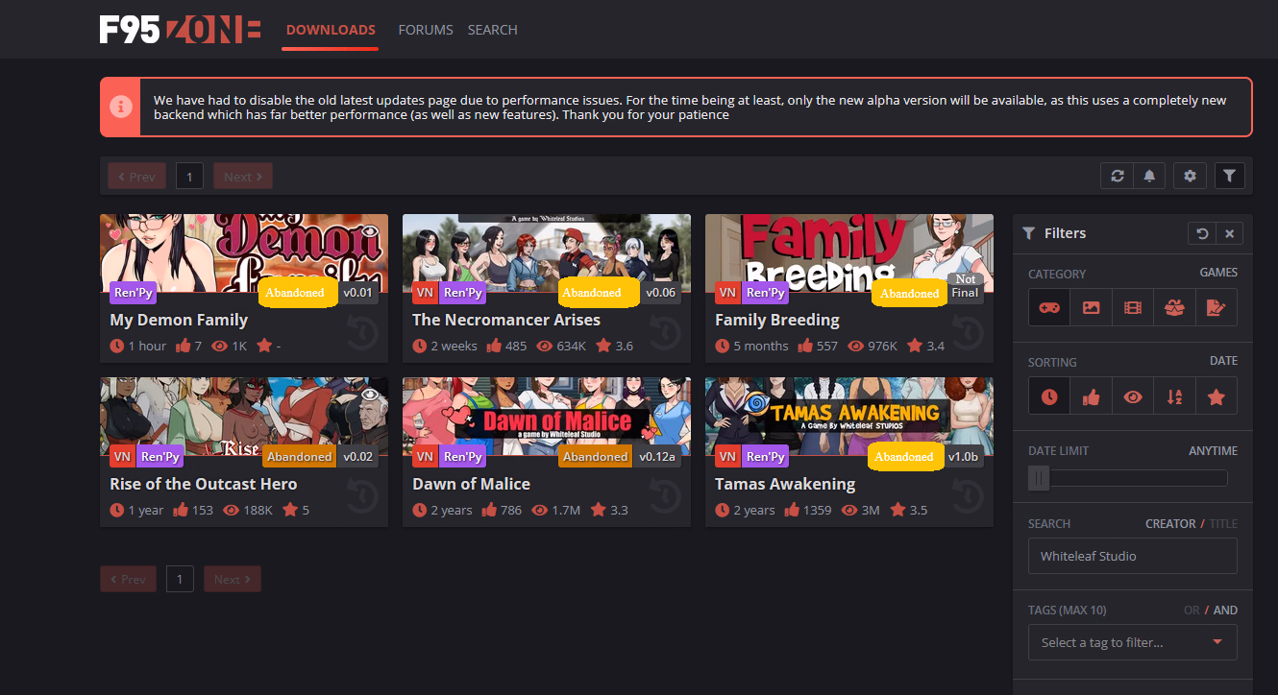This screenshot has width=1278, height=695.
Task: Click the info icon in the notice banner
Action: tap(120, 107)
